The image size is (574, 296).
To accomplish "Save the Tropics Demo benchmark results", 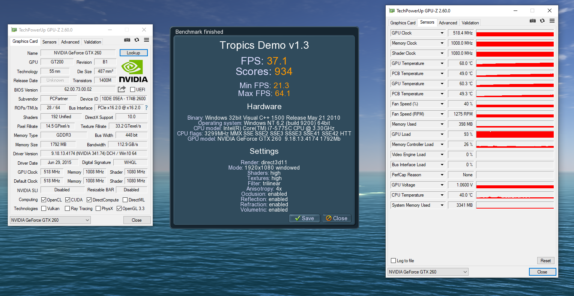I will point(304,218).
